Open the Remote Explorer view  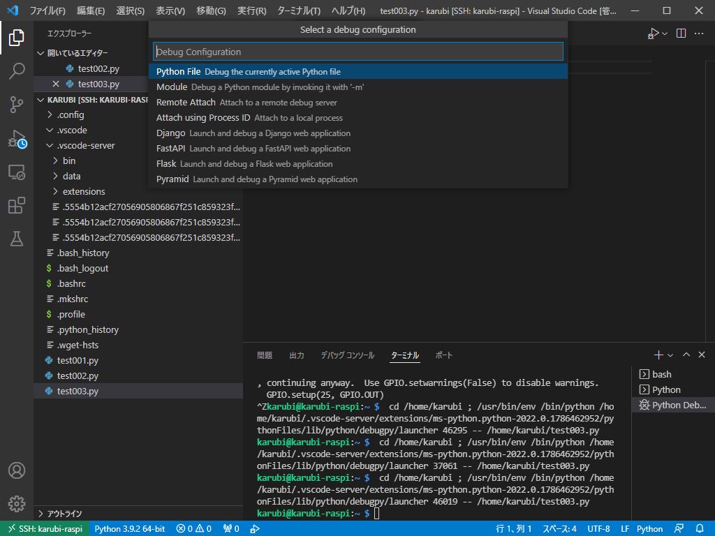pyautogui.click(x=17, y=172)
